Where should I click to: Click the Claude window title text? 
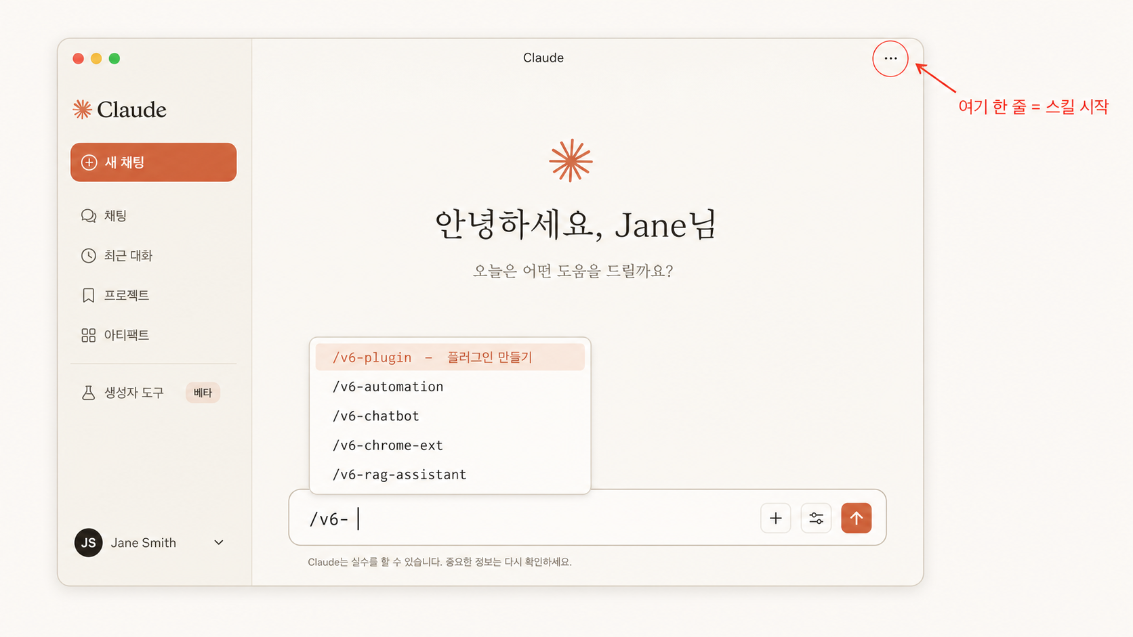[543, 58]
